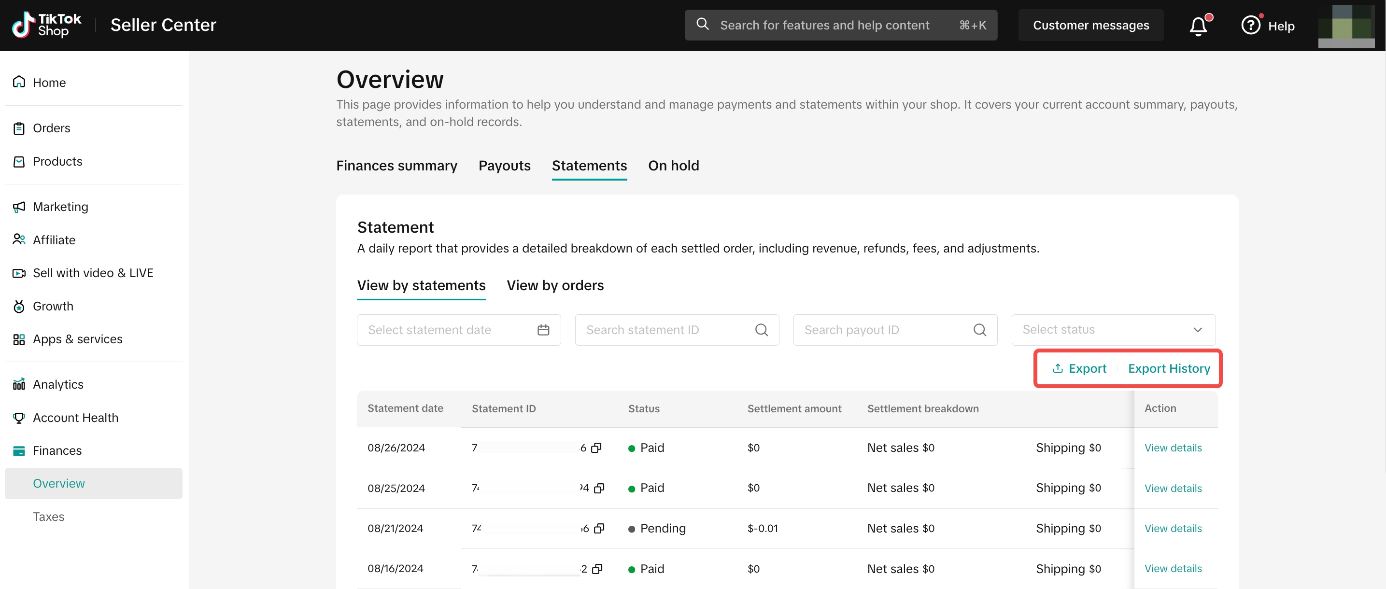
Task: View details for 08/25/2024 statement
Action: pyautogui.click(x=1173, y=488)
